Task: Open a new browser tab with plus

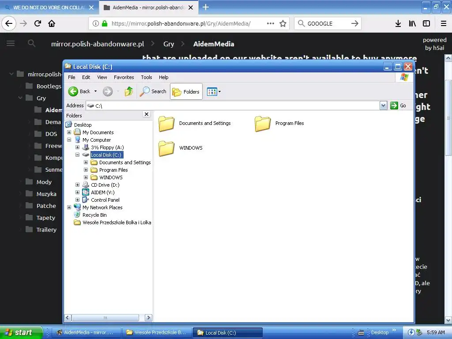Action: [x=206, y=7]
